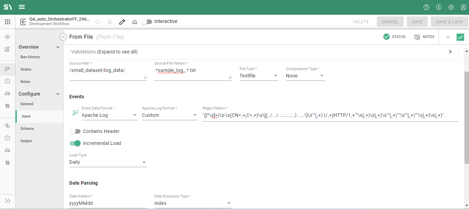Open the sidebar Notes item
The height and width of the screenshot is (210, 469).
coord(25,82)
